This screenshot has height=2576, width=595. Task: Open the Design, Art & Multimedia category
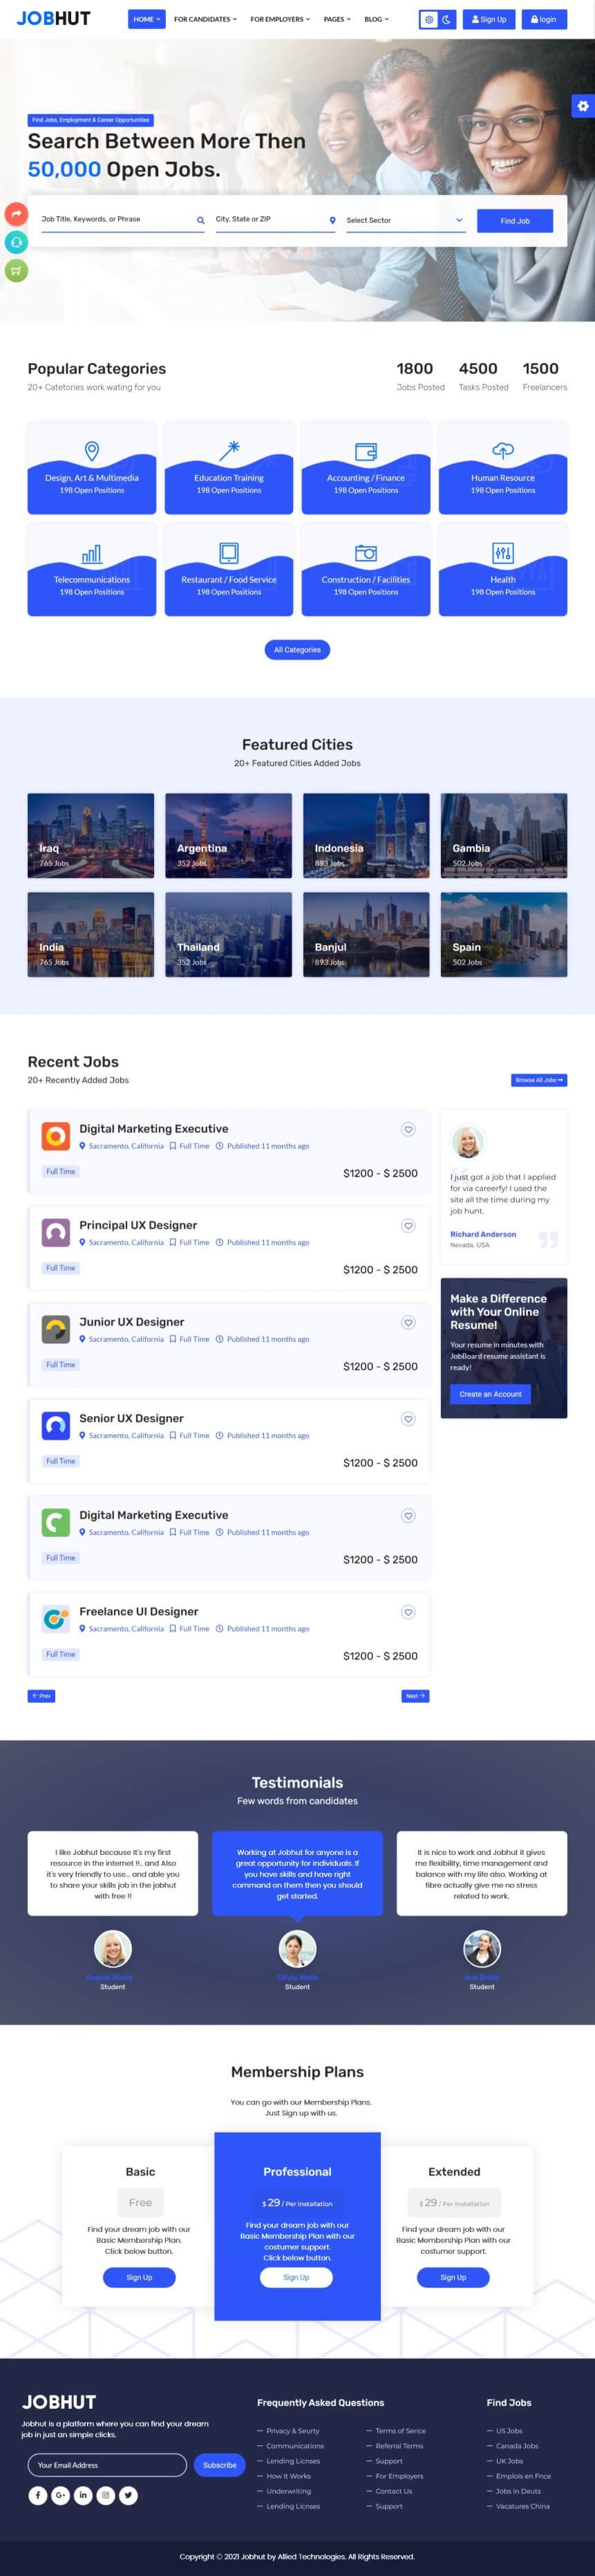click(x=92, y=468)
